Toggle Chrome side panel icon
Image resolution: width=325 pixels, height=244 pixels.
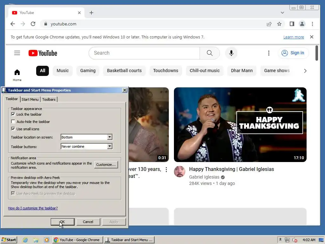pyautogui.click(x=292, y=24)
